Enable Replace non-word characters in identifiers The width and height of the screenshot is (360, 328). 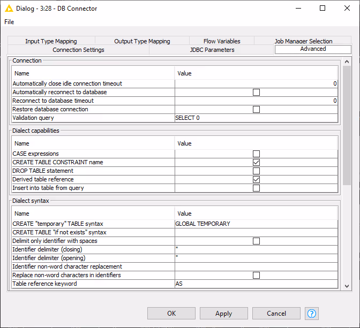pos(256,275)
